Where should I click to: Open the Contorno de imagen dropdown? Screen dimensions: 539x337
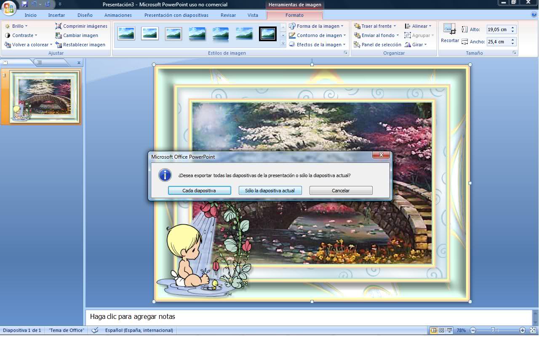tap(317, 35)
